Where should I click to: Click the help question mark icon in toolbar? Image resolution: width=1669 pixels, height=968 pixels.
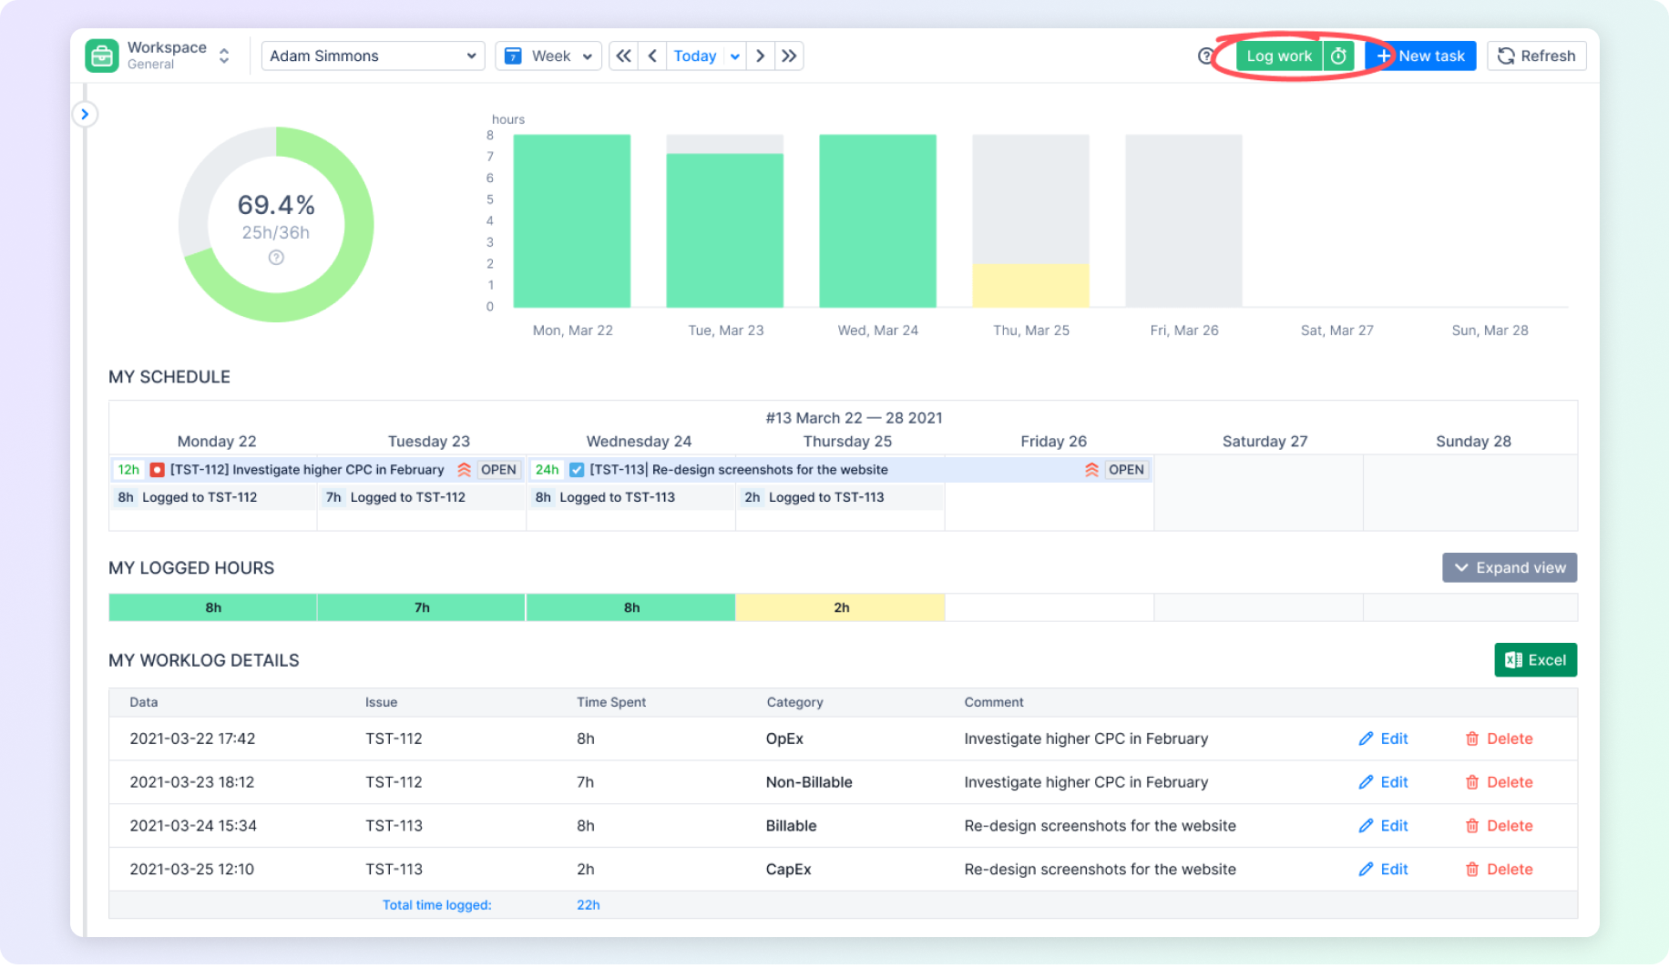click(x=1205, y=56)
